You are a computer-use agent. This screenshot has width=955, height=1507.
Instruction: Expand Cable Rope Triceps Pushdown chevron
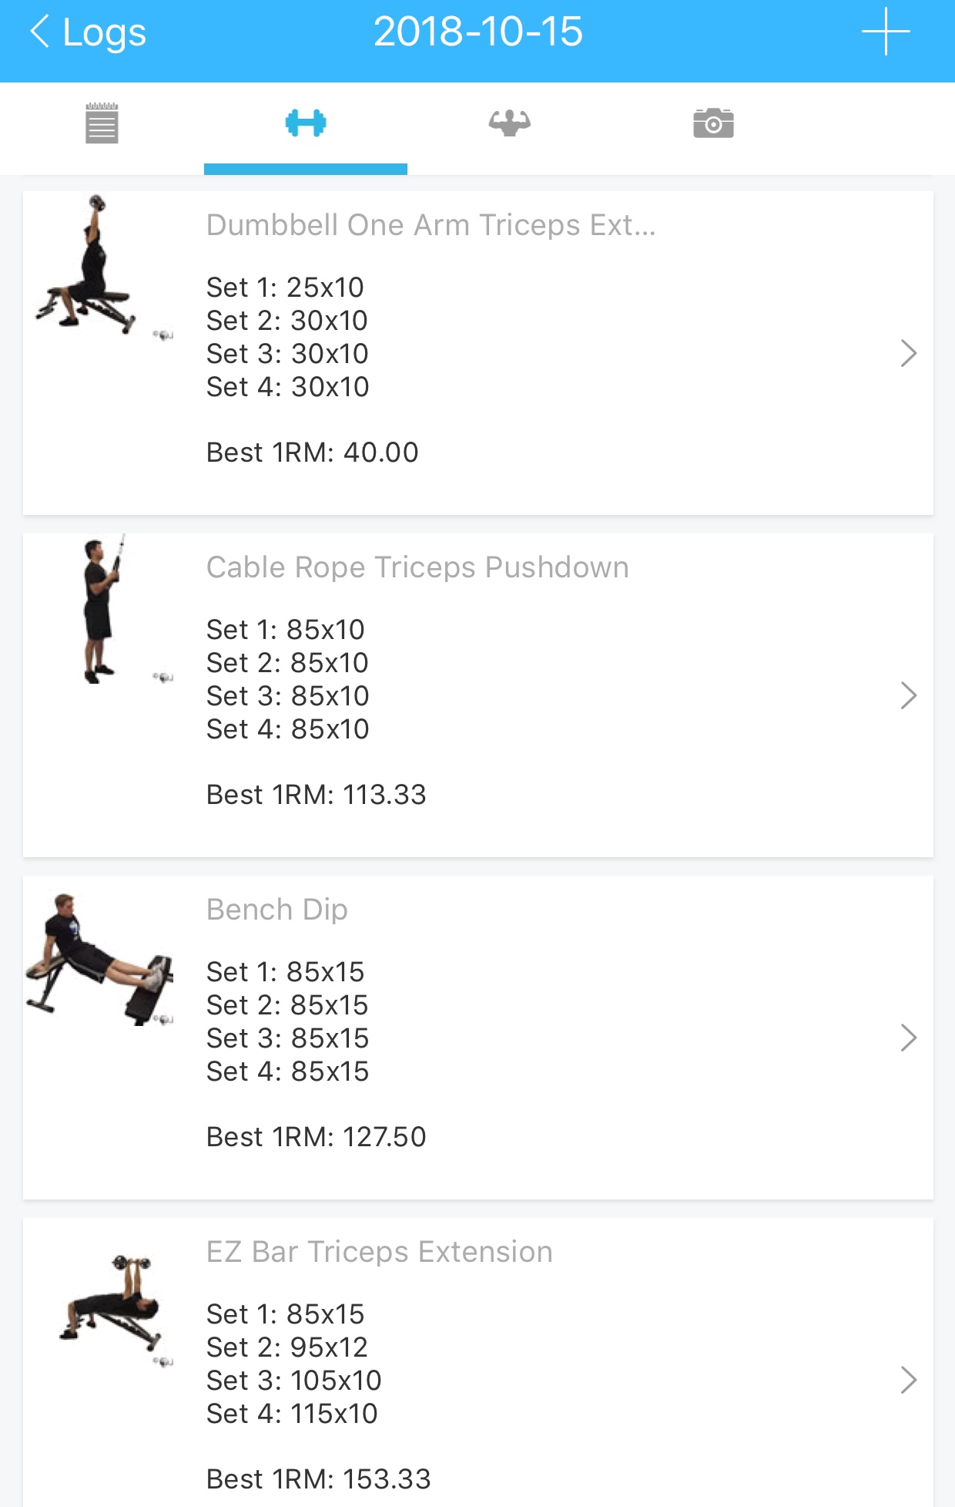pos(909,695)
